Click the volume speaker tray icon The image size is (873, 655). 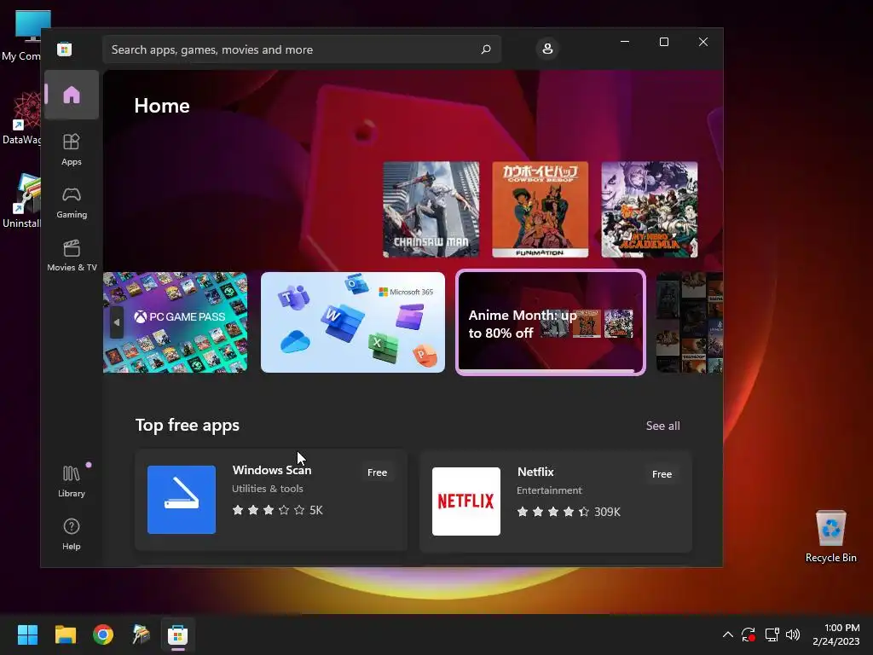[x=793, y=635]
